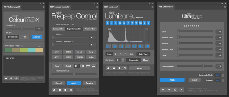Select Document mode in ColourmapX
229x97 pixels.
coord(13,37)
